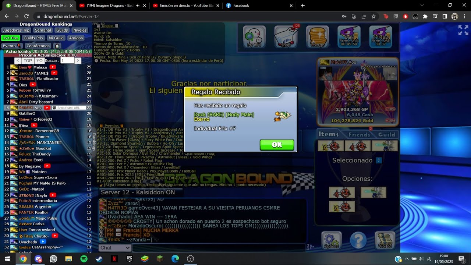Open the Evento button
471x265 pixels.
tap(12, 46)
